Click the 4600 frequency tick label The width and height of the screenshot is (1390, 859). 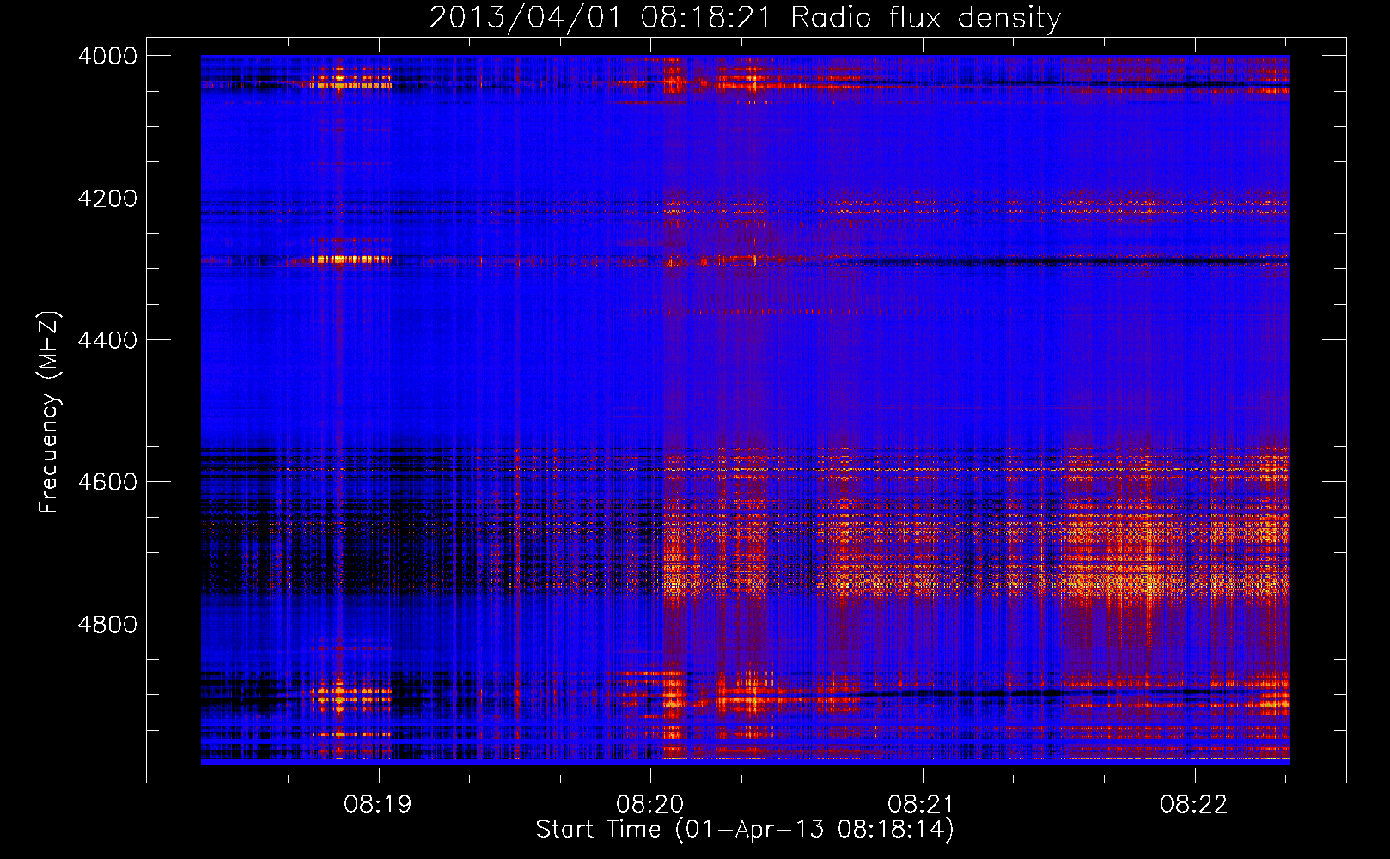click(107, 482)
